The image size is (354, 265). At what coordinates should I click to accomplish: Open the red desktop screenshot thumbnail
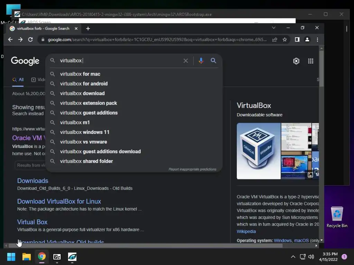(x=296, y=165)
